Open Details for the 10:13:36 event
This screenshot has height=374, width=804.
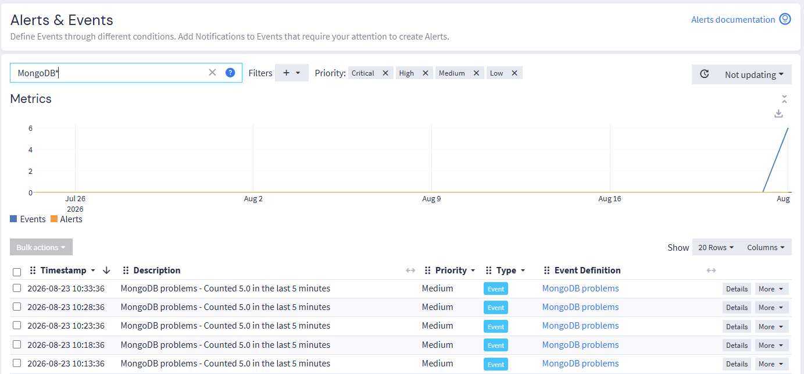pyautogui.click(x=737, y=364)
